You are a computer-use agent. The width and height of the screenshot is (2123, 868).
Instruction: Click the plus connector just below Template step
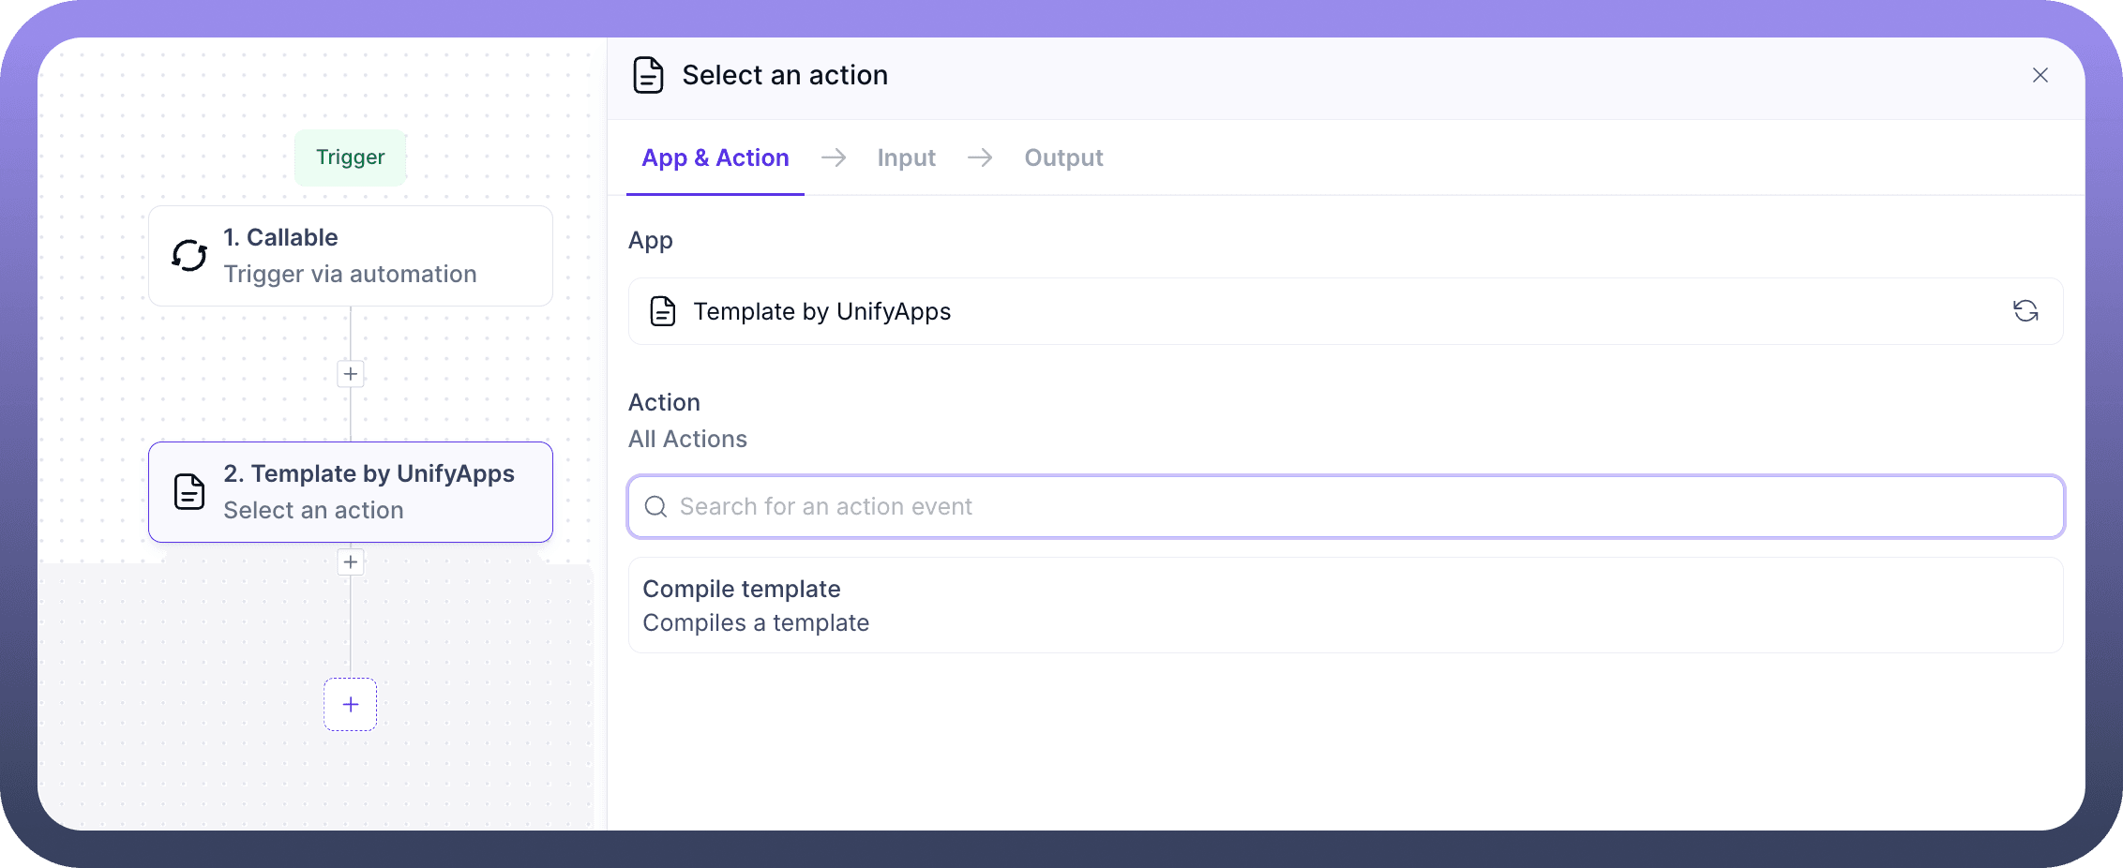tap(351, 562)
